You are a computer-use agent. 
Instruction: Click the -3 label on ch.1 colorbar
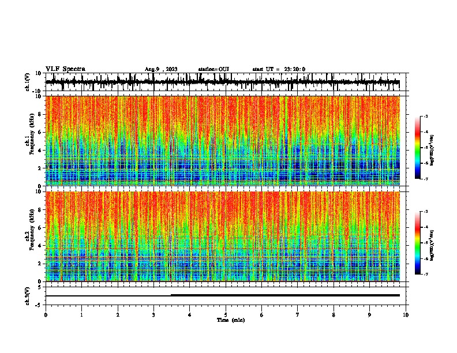coord(426,117)
